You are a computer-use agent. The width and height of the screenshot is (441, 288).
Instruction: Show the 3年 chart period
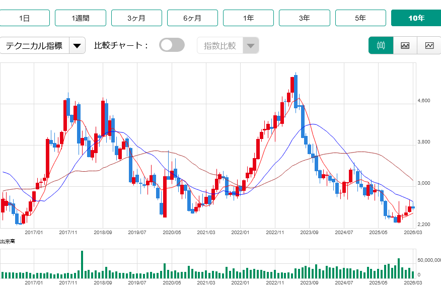[304, 18]
